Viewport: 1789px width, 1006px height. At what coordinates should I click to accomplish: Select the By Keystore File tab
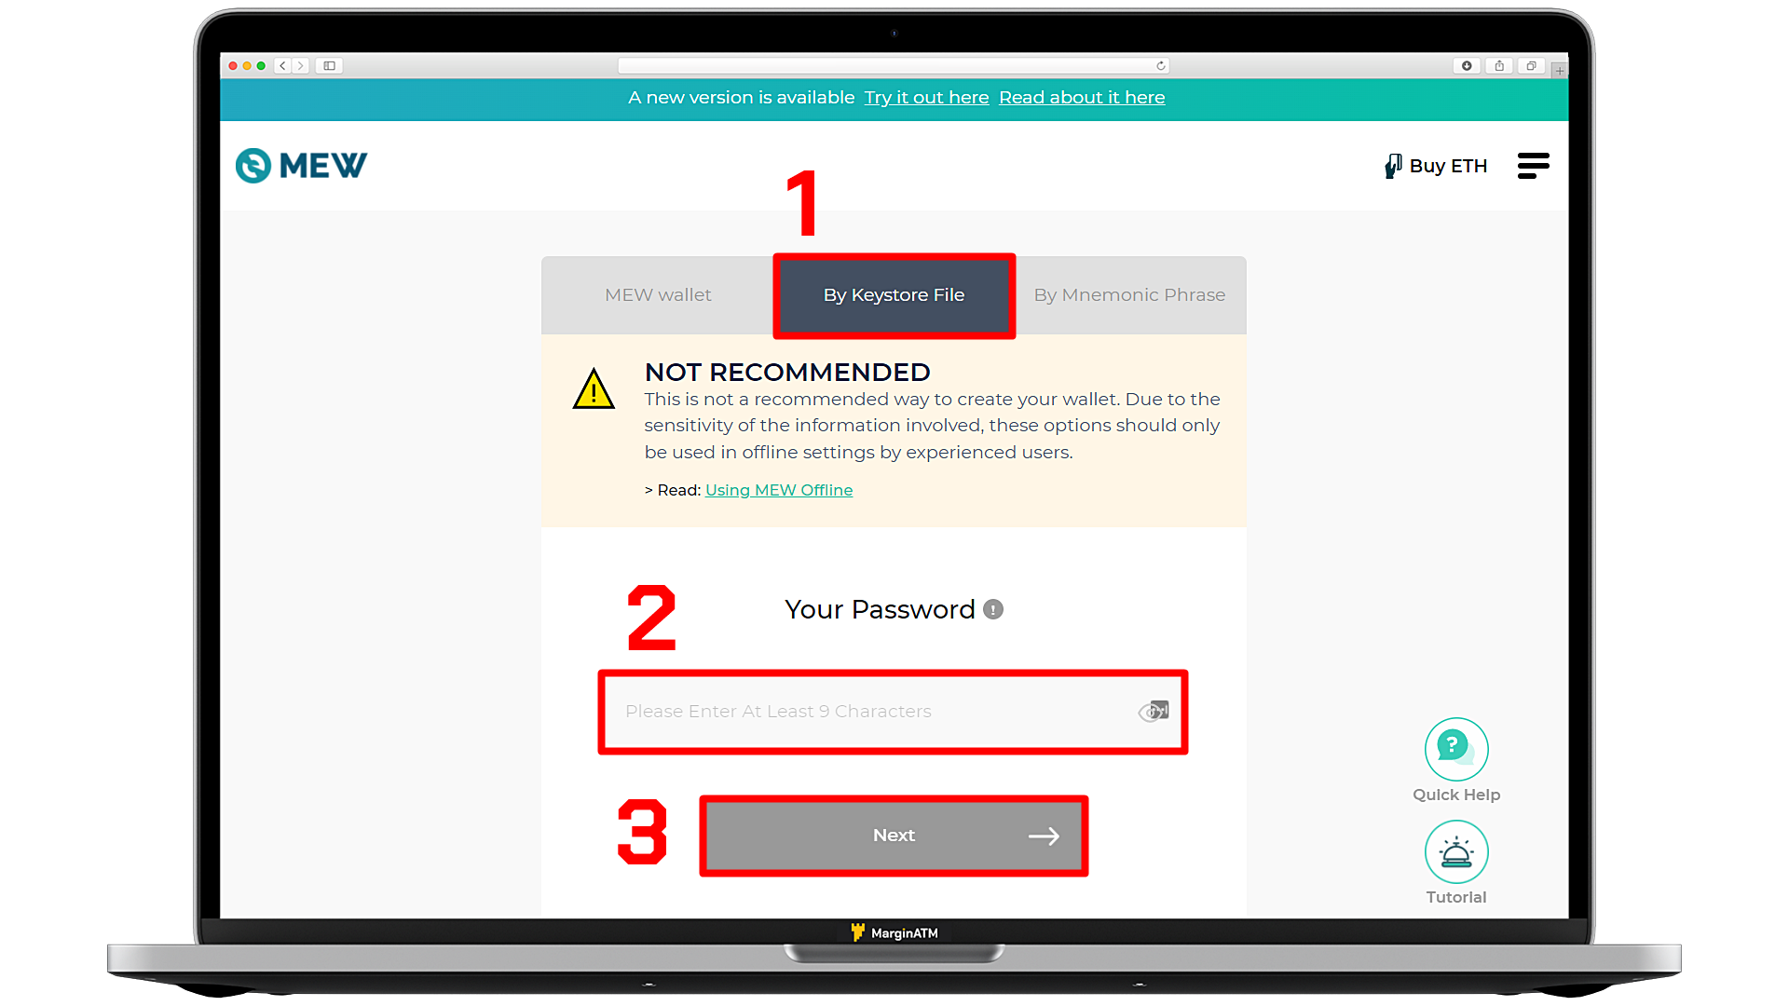[894, 294]
